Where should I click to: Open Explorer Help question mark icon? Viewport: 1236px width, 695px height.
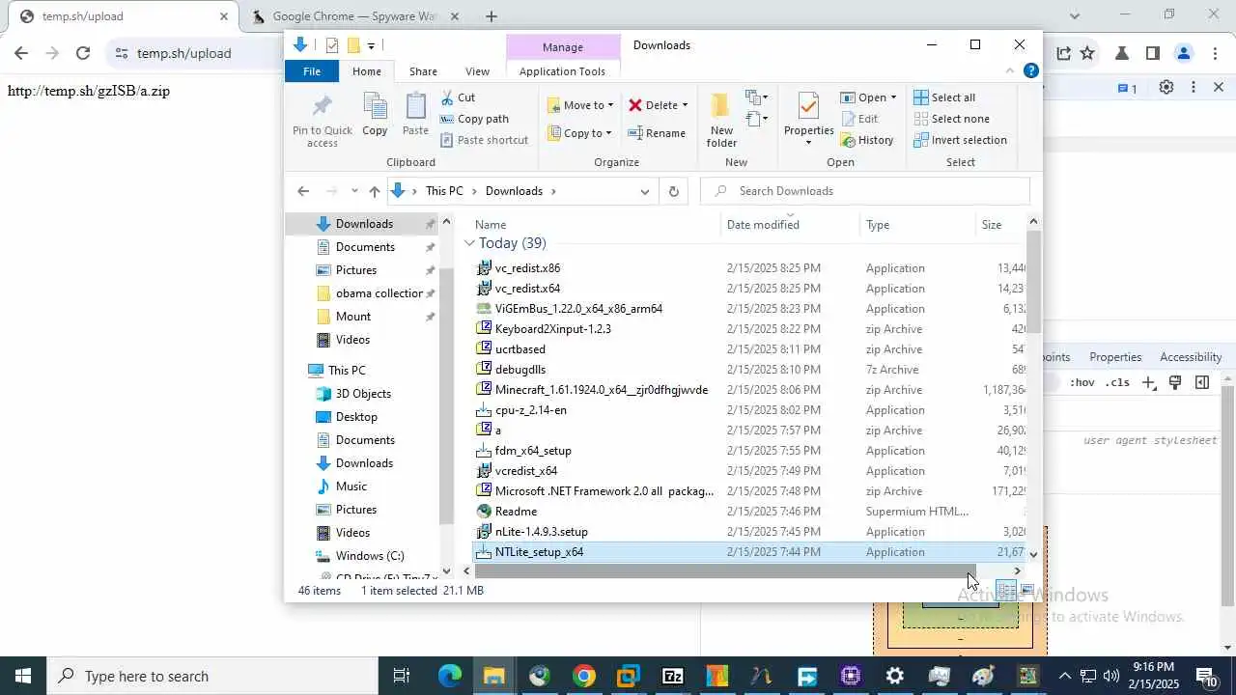pyautogui.click(x=1030, y=70)
